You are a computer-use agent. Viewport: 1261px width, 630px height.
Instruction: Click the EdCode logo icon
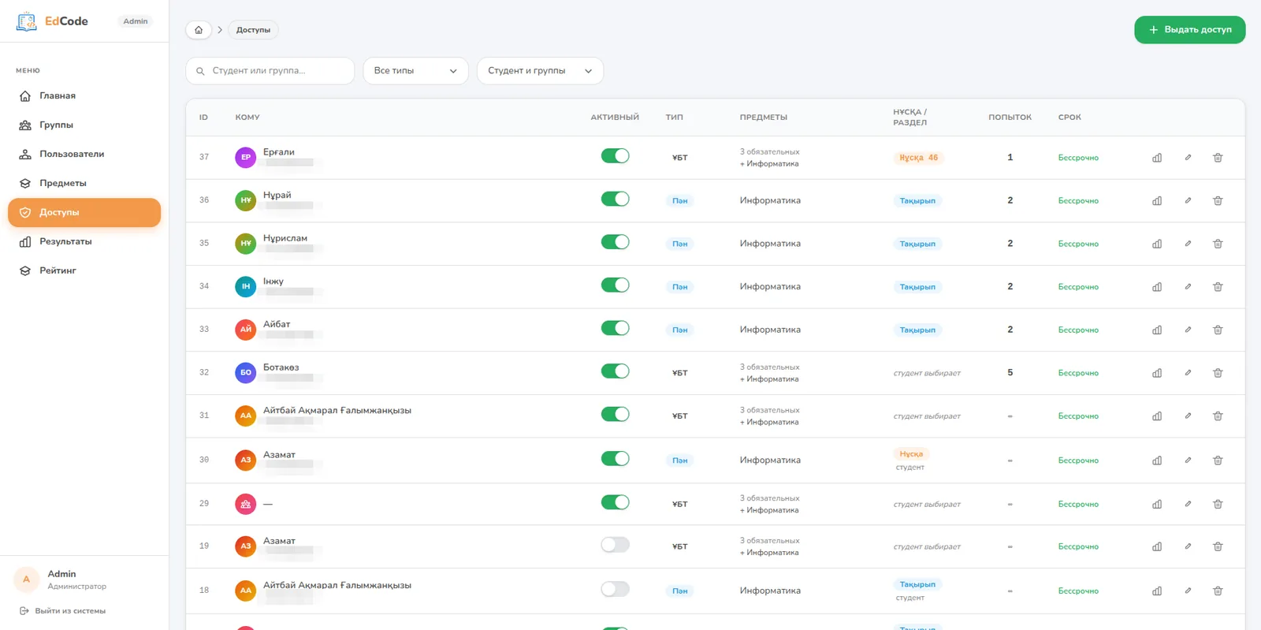pos(27,21)
